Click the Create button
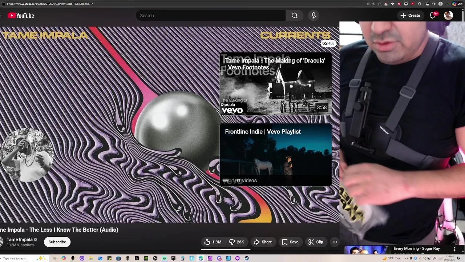Viewport: 465px width, 262px height. [411, 15]
